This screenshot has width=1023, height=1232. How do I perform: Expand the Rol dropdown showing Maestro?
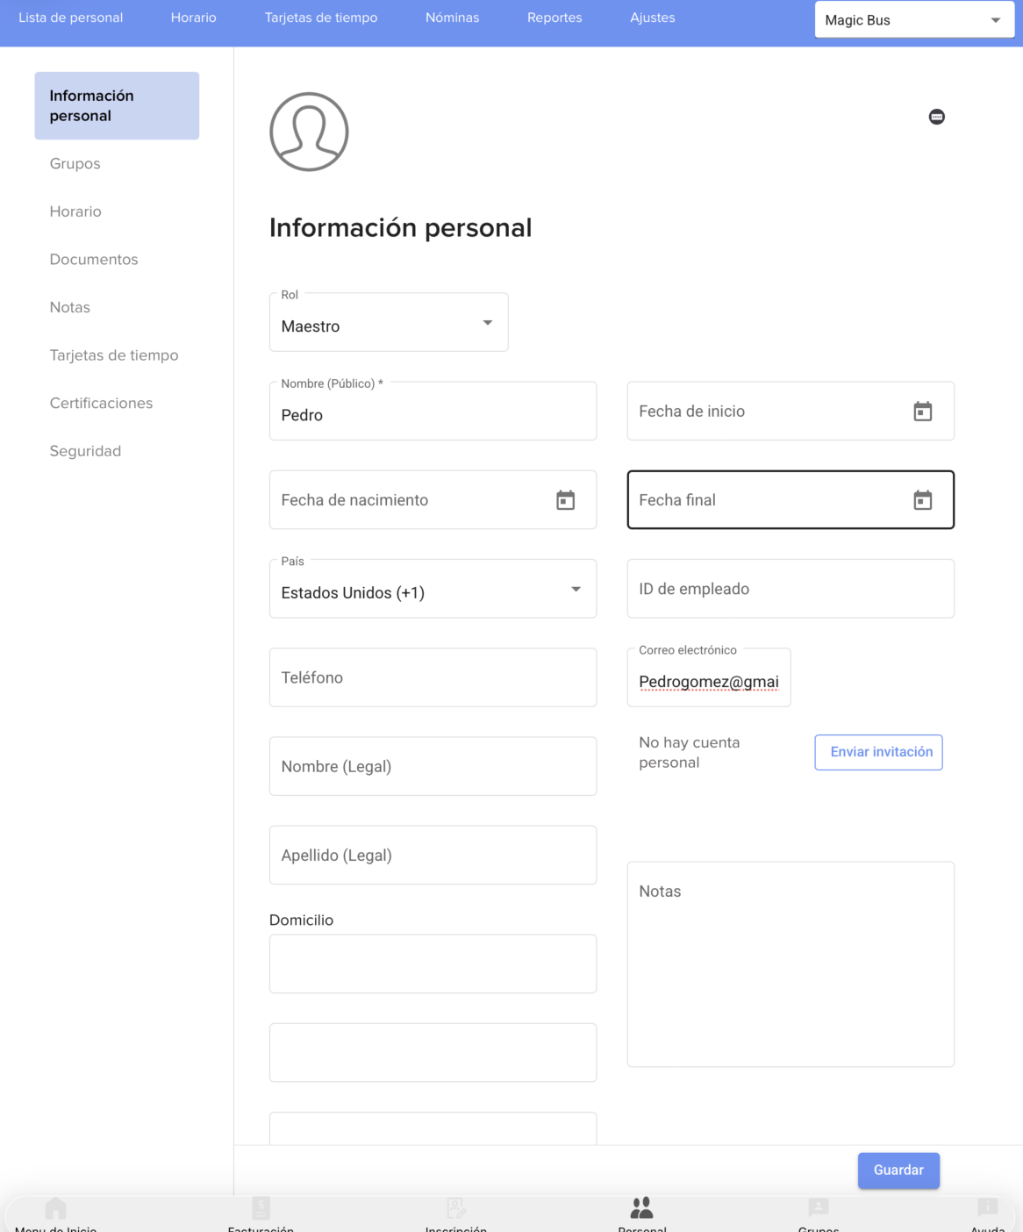click(x=389, y=322)
